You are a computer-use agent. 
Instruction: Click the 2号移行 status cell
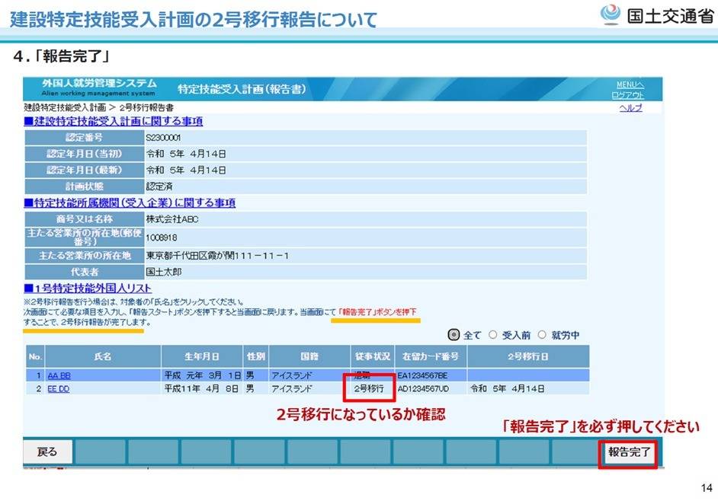(x=369, y=388)
